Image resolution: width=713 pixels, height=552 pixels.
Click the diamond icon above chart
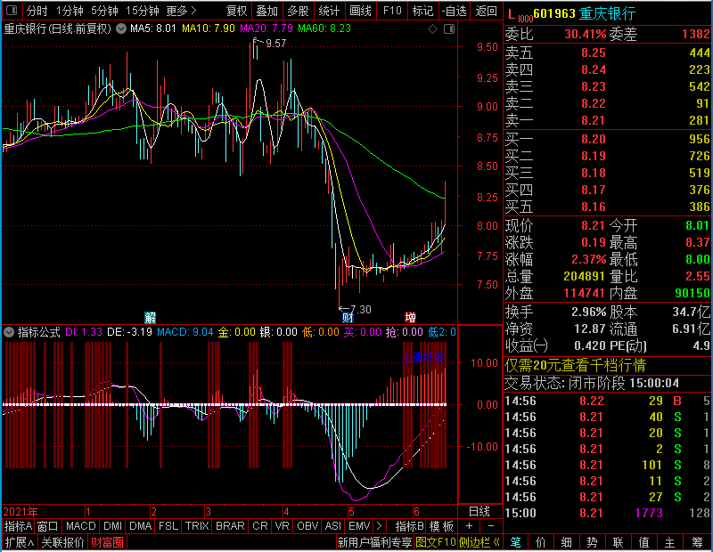pyautogui.click(x=433, y=29)
